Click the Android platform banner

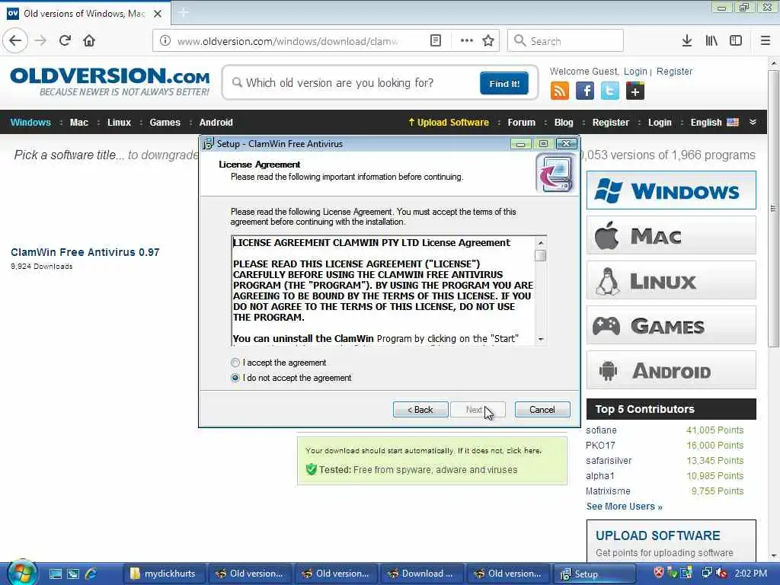pyautogui.click(x=671, y=370)
